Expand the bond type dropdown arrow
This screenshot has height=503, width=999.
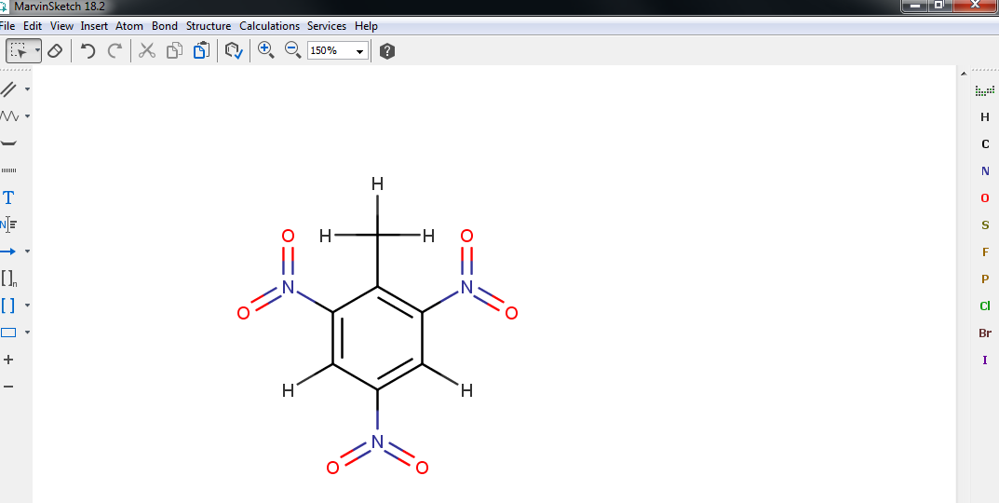27,89
